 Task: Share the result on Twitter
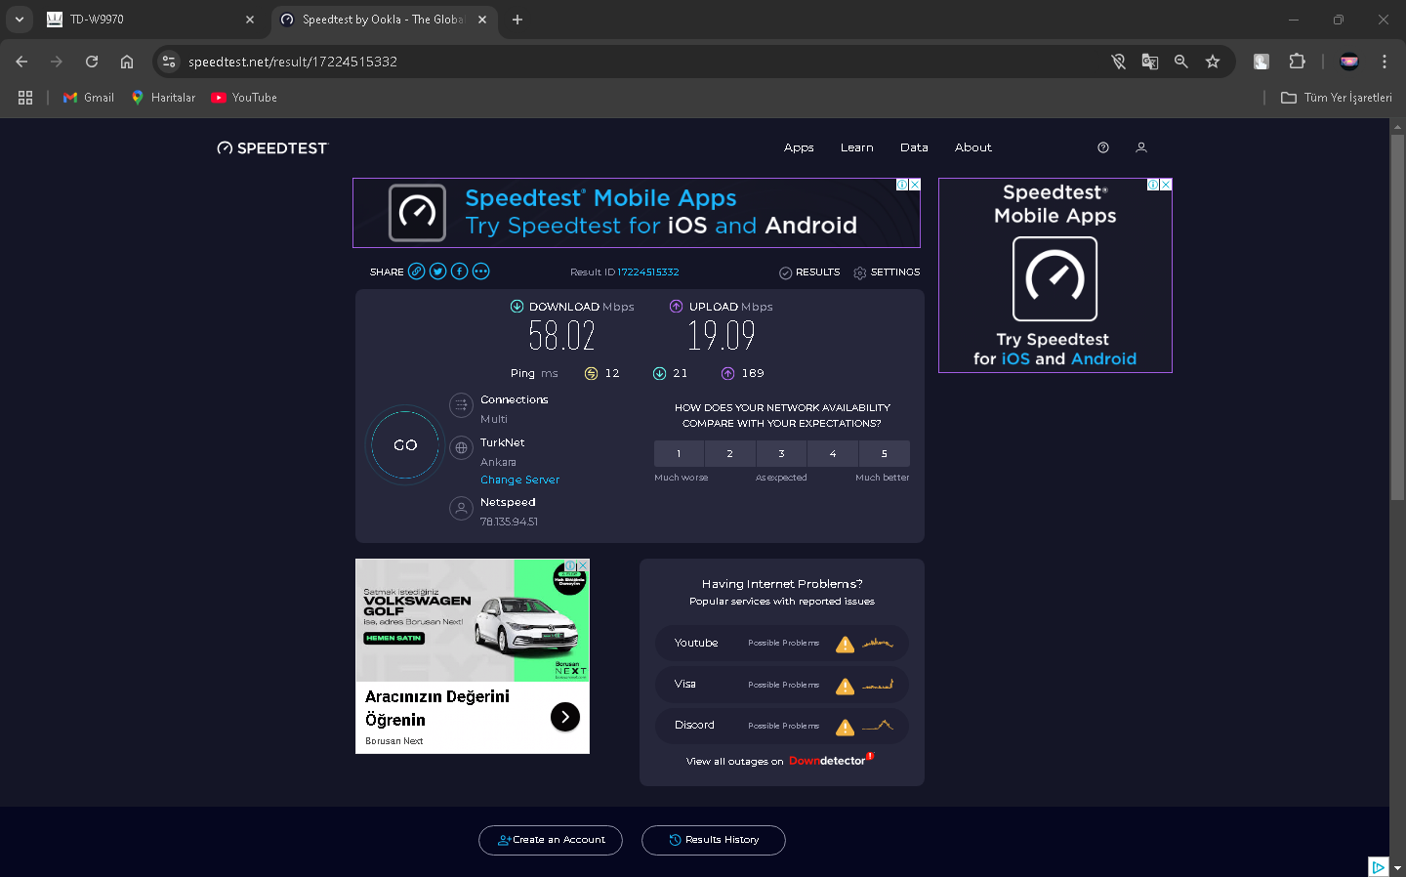(x=438, y=271)
